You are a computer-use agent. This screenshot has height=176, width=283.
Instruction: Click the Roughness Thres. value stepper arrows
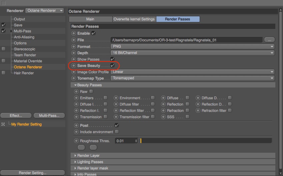pos(136,141)
